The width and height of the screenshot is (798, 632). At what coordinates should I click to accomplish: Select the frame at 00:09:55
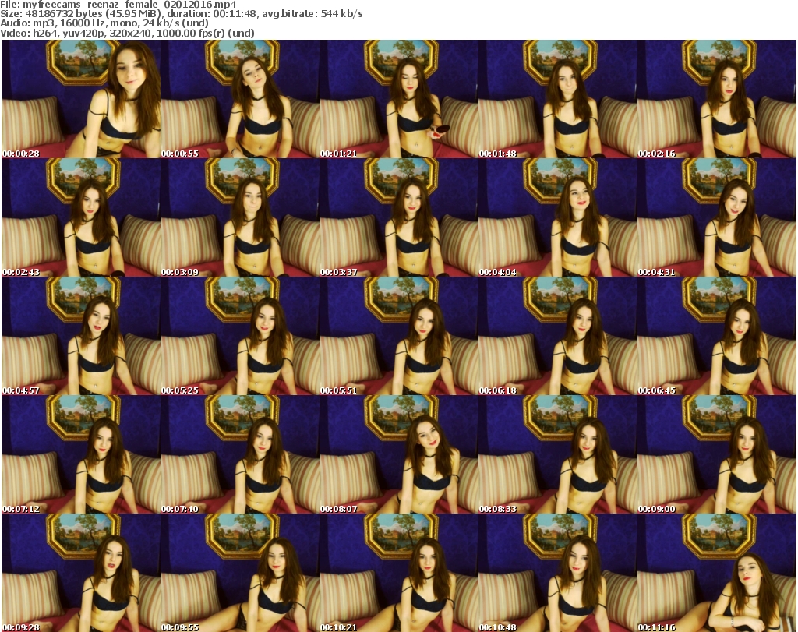coord(240,573)
